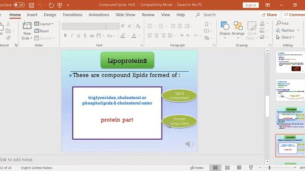Switch to the Animations tab
305x171 pixels.
pyautogui.click(x=99, y=15)
